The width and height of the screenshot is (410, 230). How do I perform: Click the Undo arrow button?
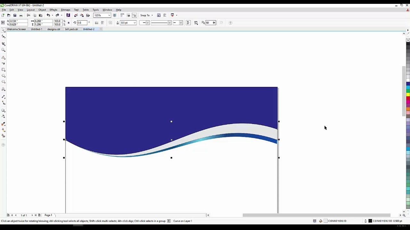(x=48, y=15)
